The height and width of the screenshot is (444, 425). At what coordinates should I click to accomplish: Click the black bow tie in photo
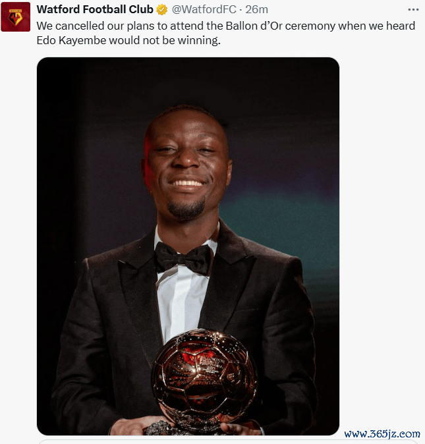click(183, 258)
